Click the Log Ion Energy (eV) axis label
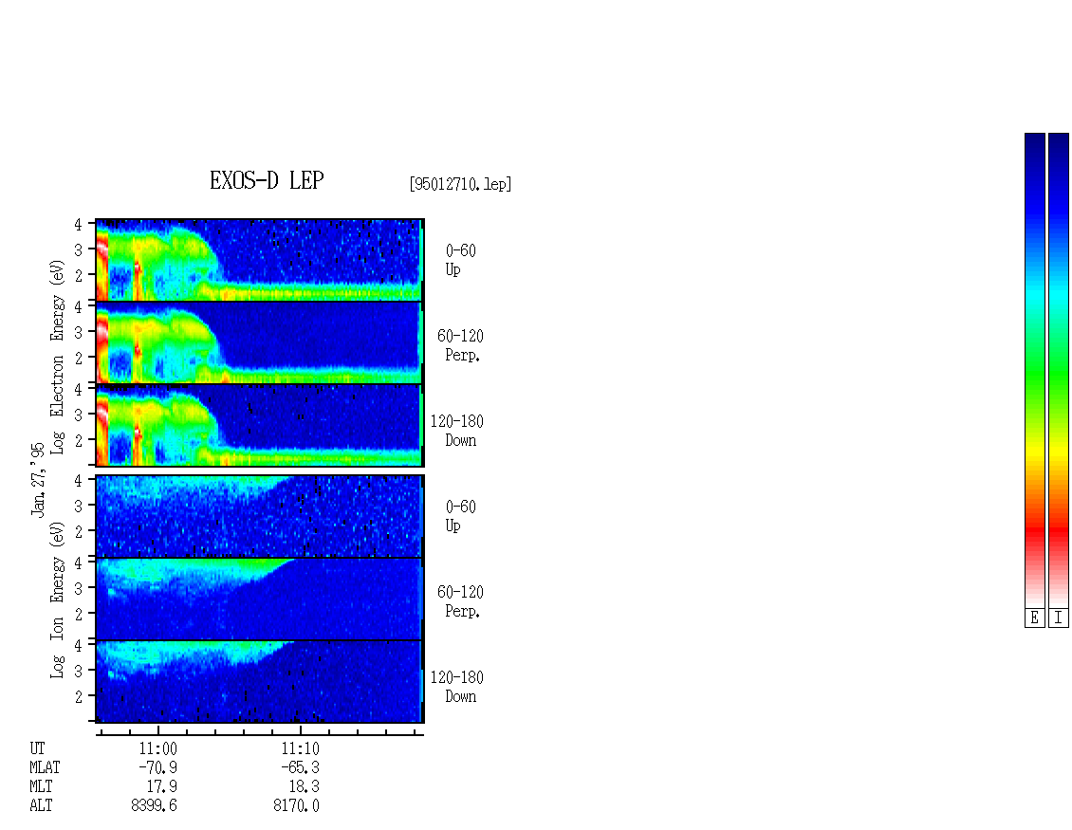This screenshot has height=830, width=1072. coord(57,599)
